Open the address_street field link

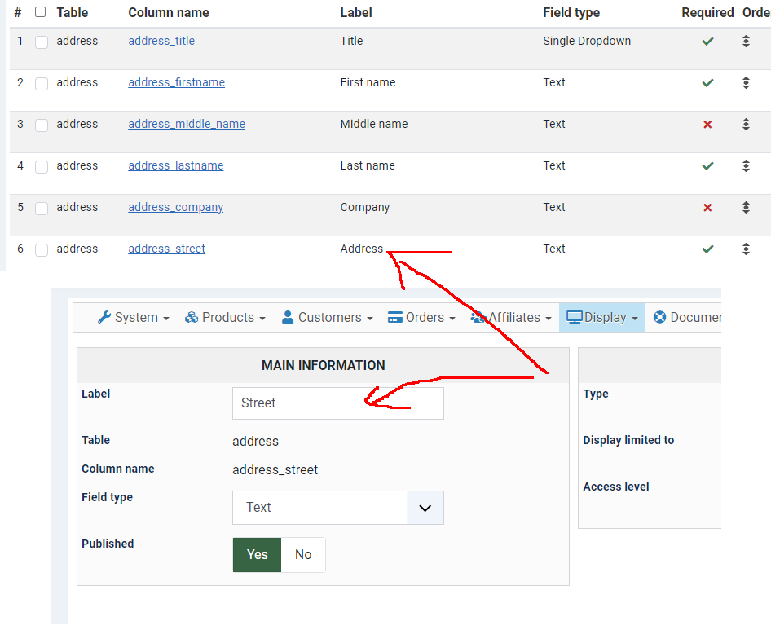167,249
